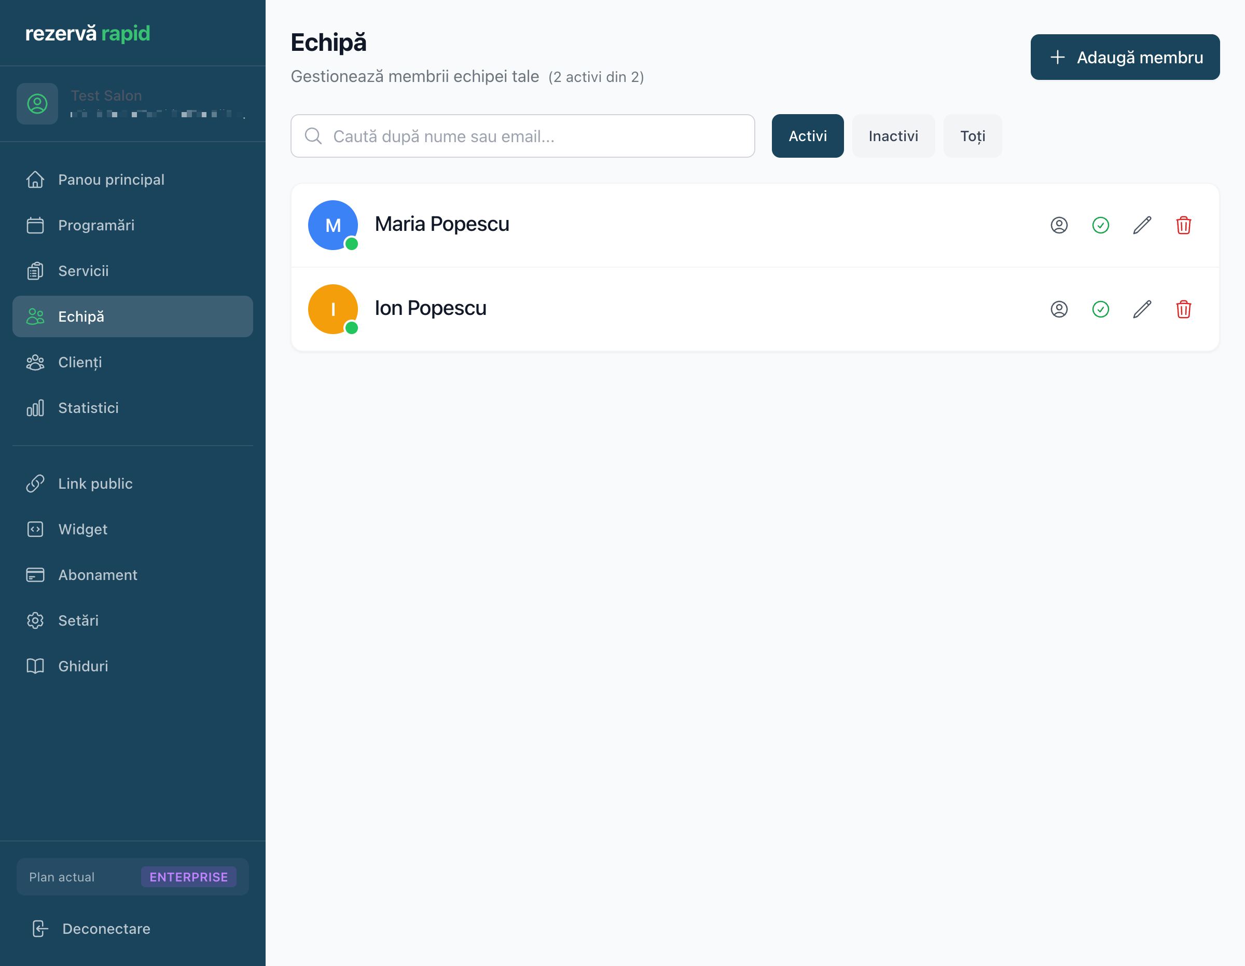Viewport: 1245px width, 966px height.
Task: Open the Statistici page
Action: coord(88,408)
